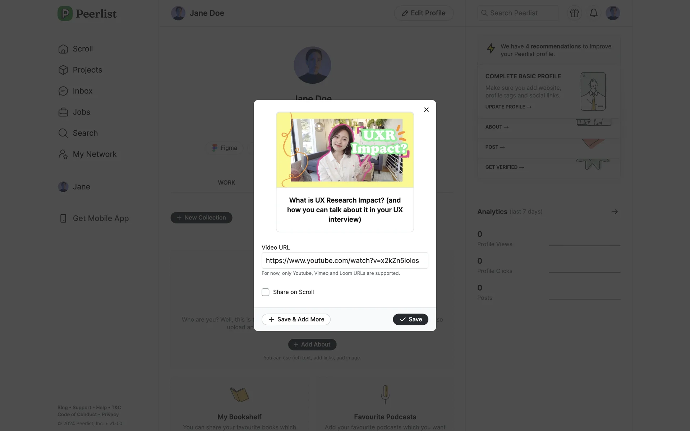Open the UPDATE PROFILE arrow link
Image resolution: width=690 pixels, height=431 pixels.
[x=508, y=107]
